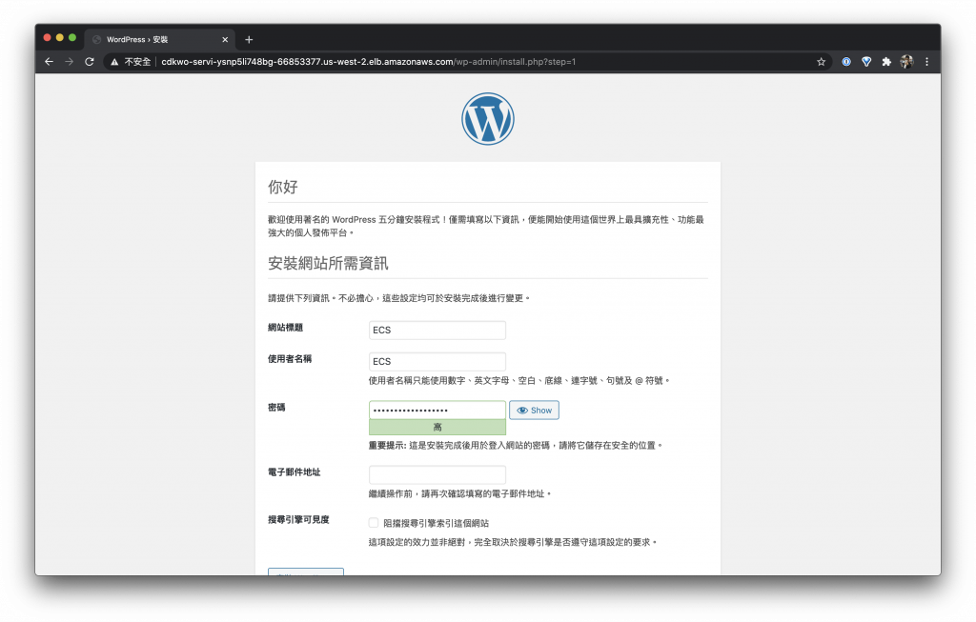976x622 pixels.
Task: Focus the 網站標題 field containing ECS
Action: click(437, 331)
